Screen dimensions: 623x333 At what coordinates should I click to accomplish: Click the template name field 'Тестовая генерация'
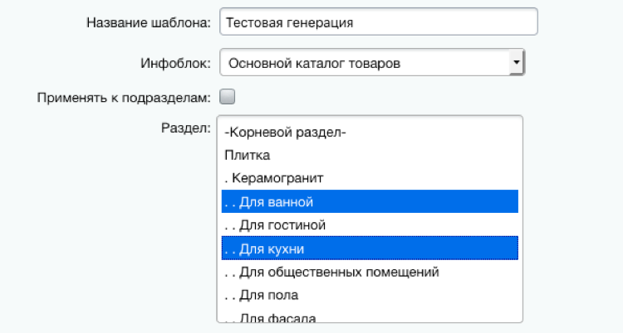point(378,22)
